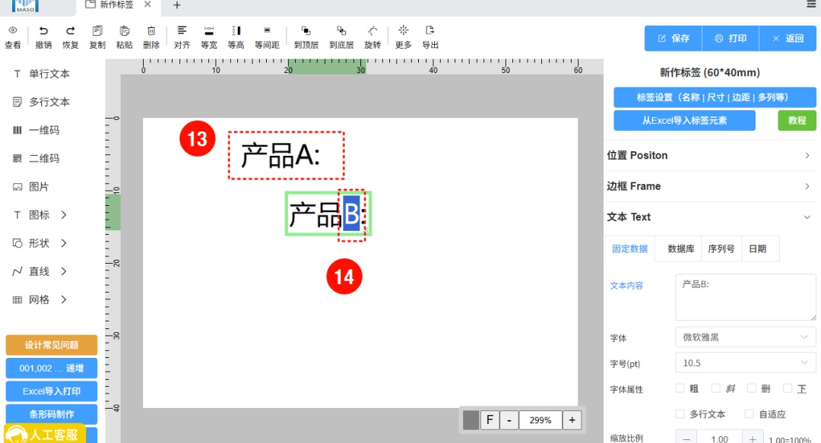Decrease zoom with minus button
The width and height of the screenshot is (821, 443).
tap(509, 420)
